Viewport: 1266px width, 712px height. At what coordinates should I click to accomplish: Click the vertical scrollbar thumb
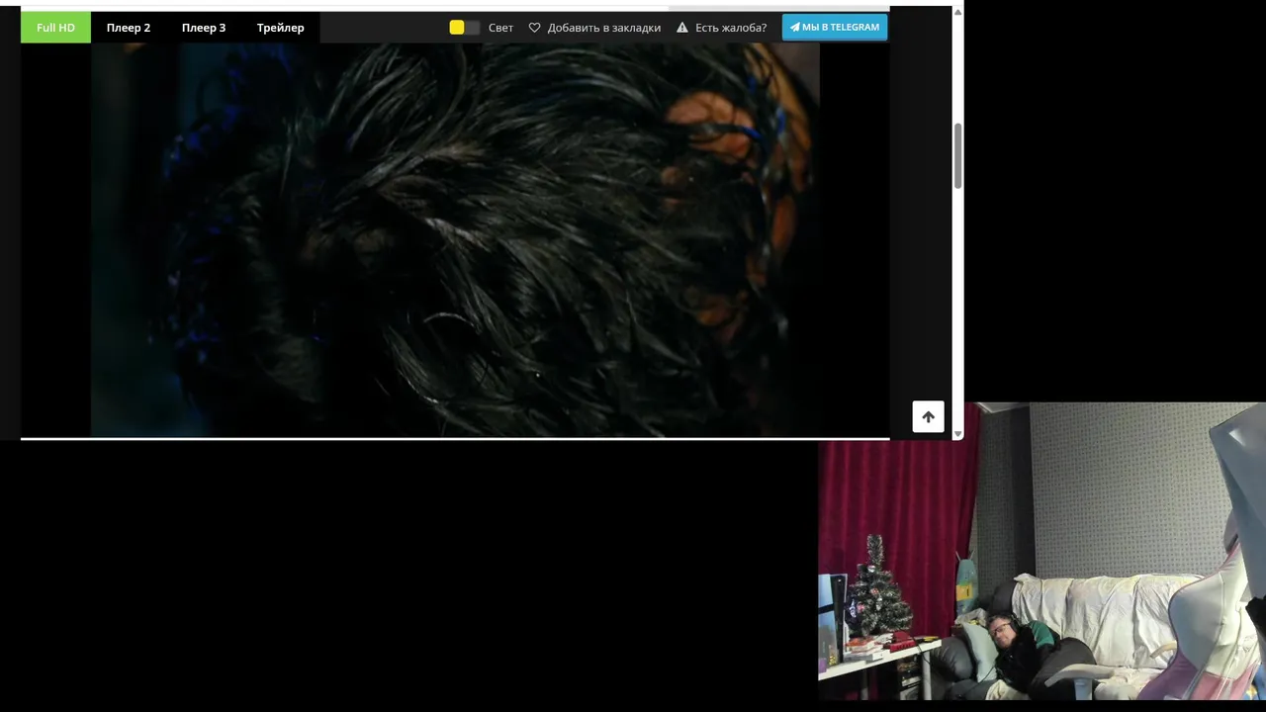[957, 156]
